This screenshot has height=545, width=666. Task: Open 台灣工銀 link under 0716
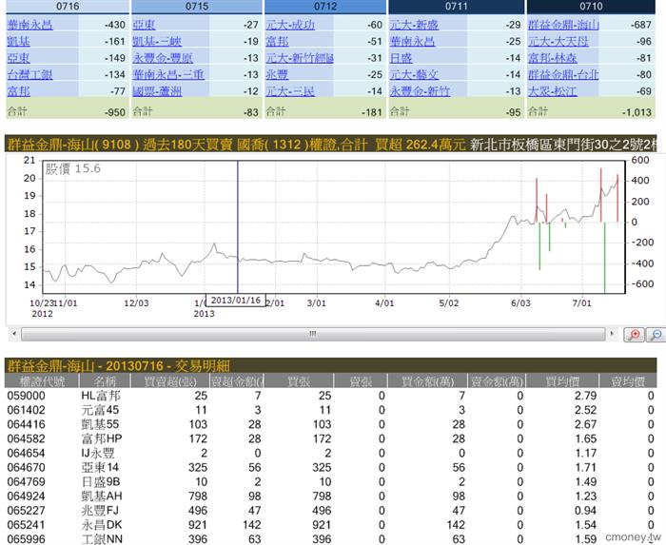click(30, 74)
